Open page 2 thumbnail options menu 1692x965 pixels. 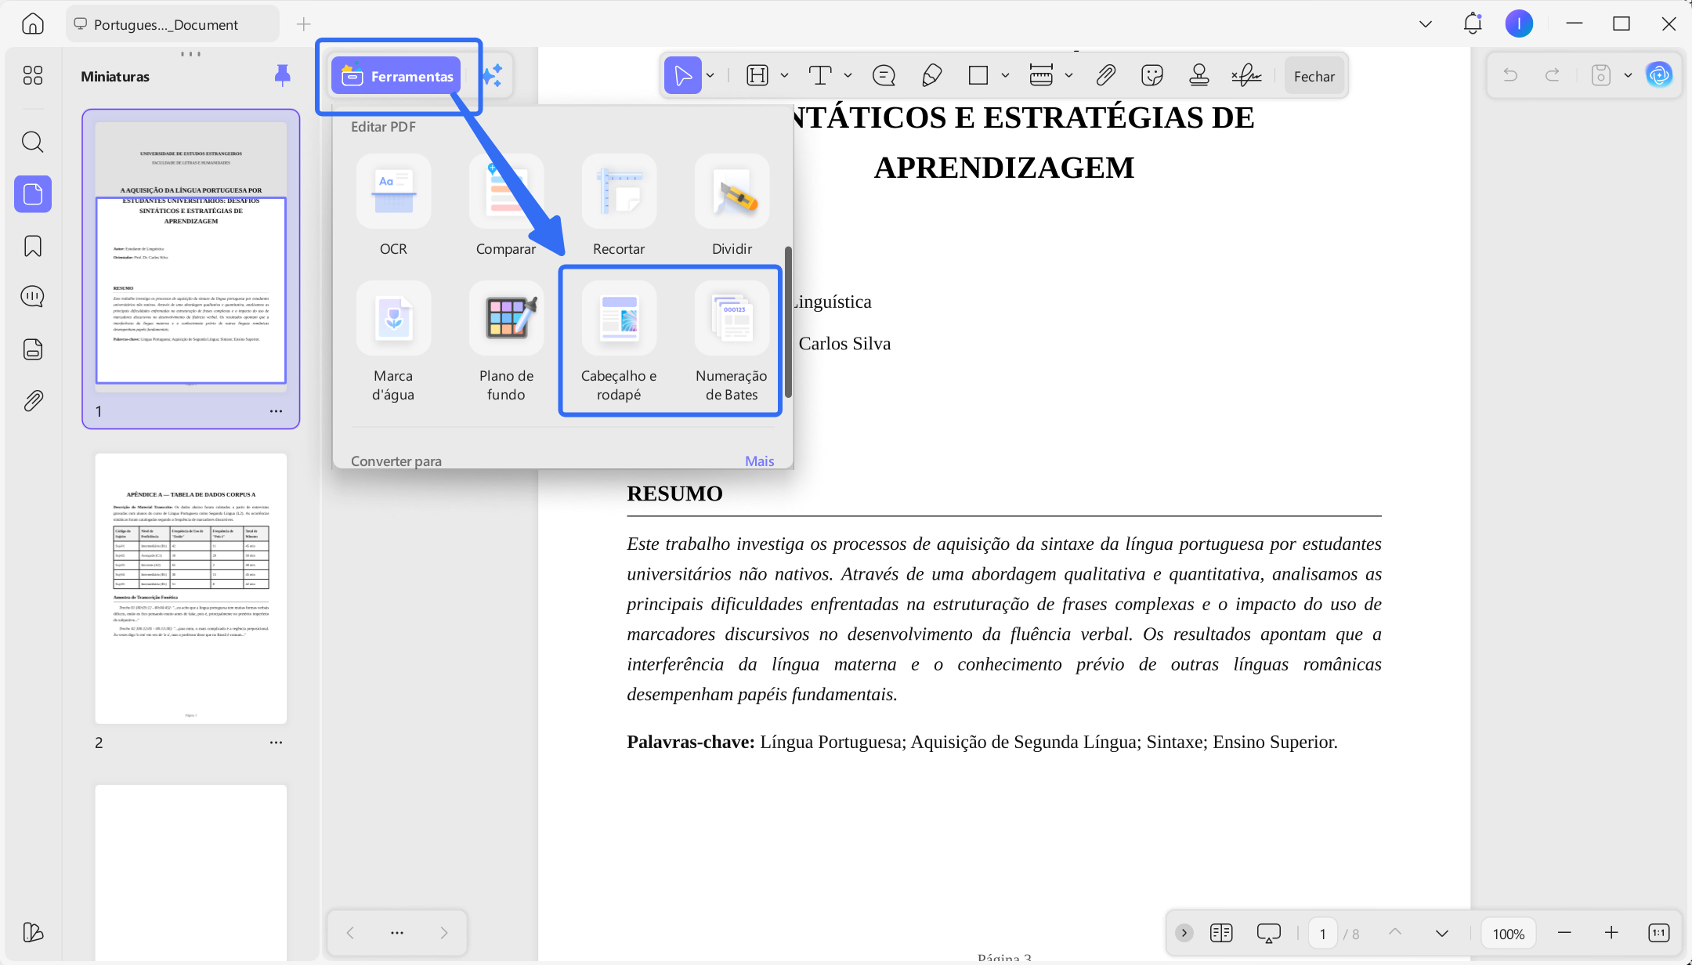276,743
